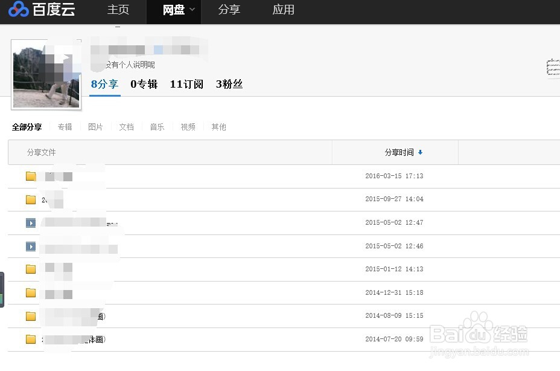
Task: Click the blue sort arrow beside 分享时间
Action: tap(421, 152)
